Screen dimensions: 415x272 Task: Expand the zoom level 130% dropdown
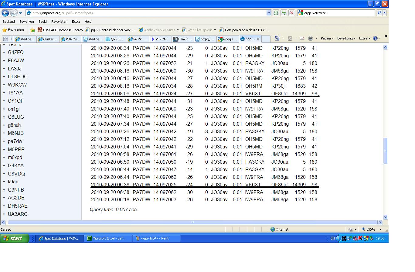click(380, 229)
